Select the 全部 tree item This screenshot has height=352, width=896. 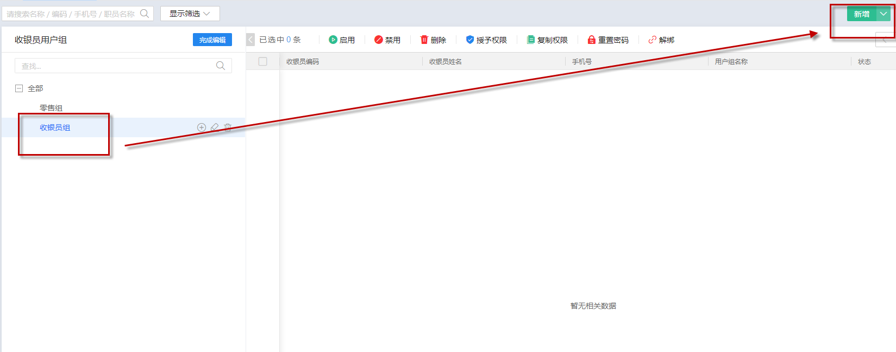click(x=35, y=88)
